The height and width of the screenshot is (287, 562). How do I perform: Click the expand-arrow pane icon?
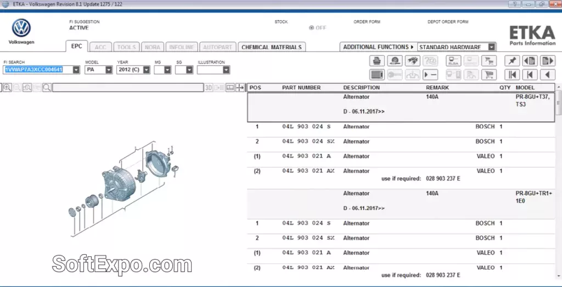(240, 88)
